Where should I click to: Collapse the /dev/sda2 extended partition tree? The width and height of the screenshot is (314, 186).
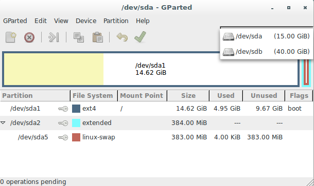pos(3,122)
